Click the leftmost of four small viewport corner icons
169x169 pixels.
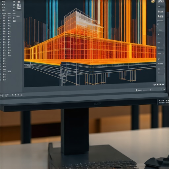coord(155,84)
